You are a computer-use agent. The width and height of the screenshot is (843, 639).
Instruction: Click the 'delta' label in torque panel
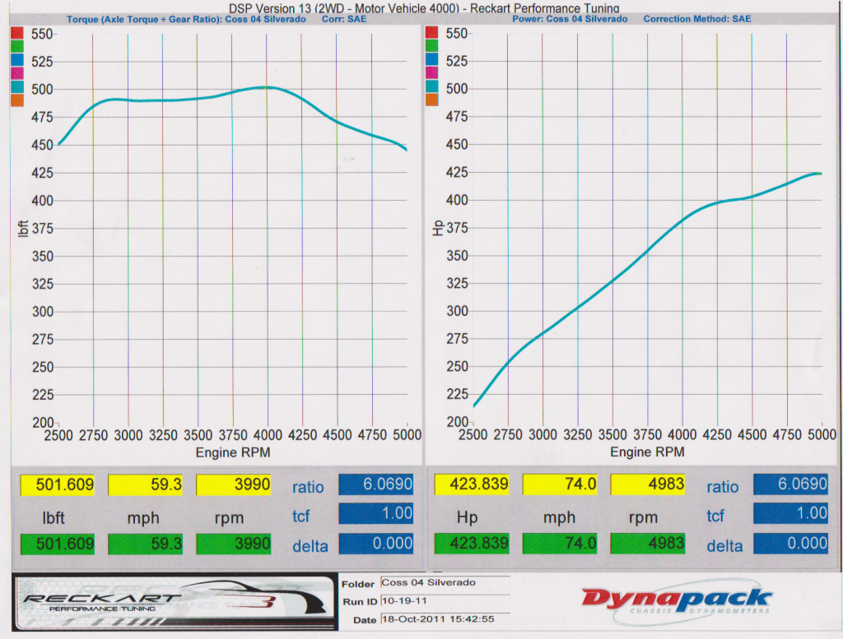[310, 546]
